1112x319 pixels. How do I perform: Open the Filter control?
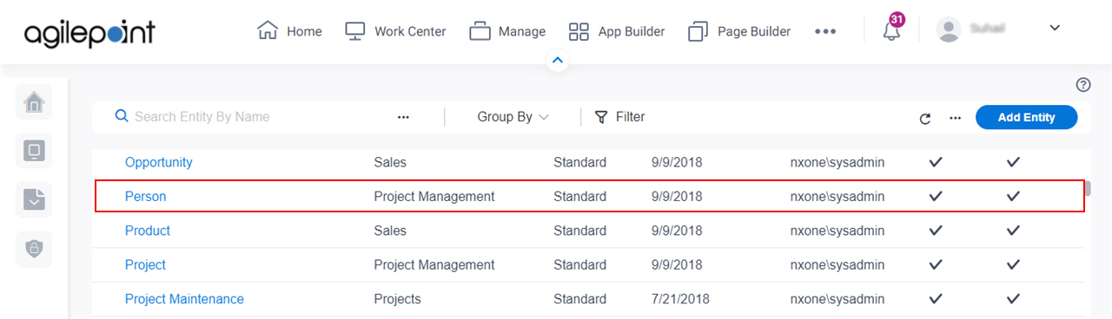click(619, 116)
